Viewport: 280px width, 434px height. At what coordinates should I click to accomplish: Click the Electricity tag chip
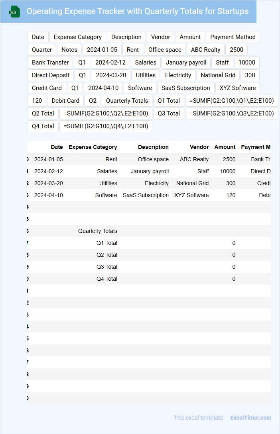point(178,75)
